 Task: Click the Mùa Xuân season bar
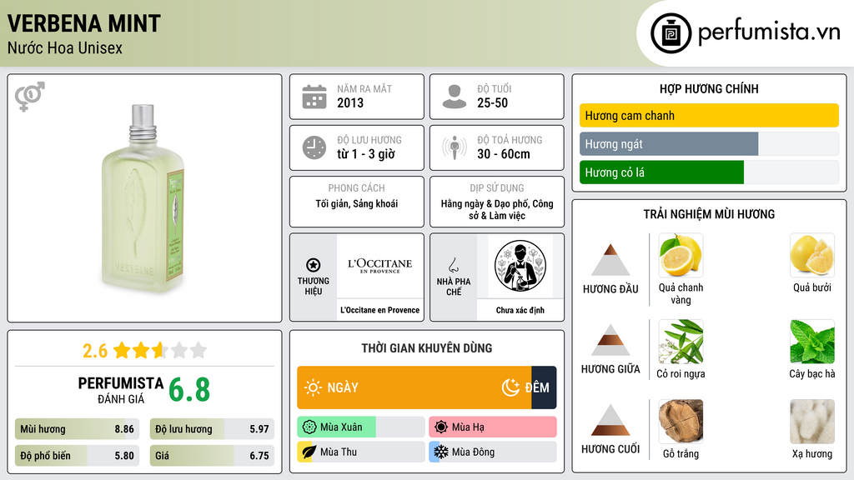pyautogui.click(x=361, y=427)
